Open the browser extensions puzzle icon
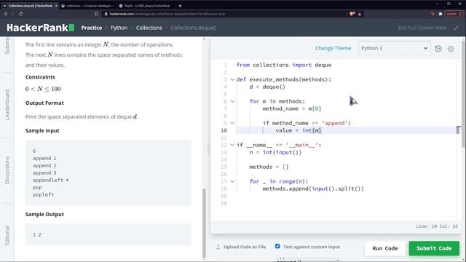The image size is (466, 262). (x=441, y=14)
